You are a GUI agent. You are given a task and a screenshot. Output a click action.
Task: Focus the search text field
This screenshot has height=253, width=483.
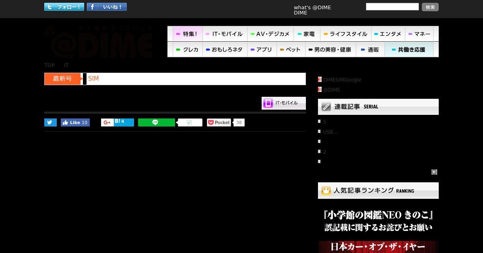392,6
